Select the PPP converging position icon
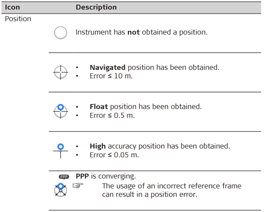 click(x=61, y=189)
